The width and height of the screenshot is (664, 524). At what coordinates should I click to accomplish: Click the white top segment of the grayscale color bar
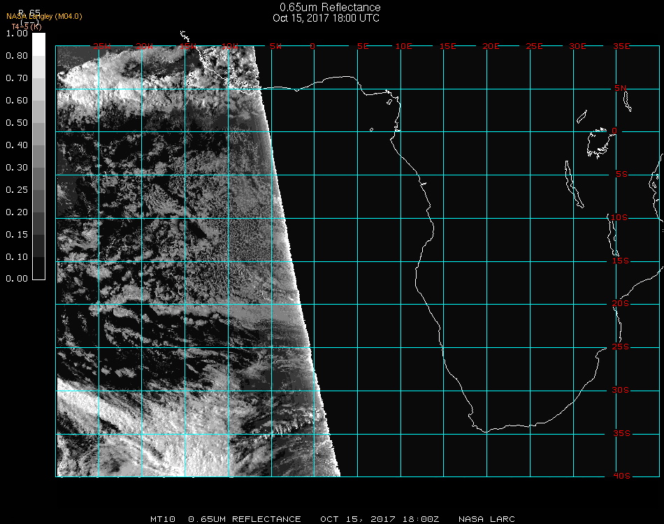(38, 45)
